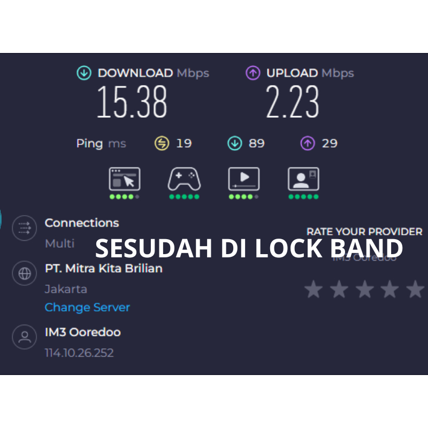
Task: Click the purple upload ping icon
Action: point(307,143)
